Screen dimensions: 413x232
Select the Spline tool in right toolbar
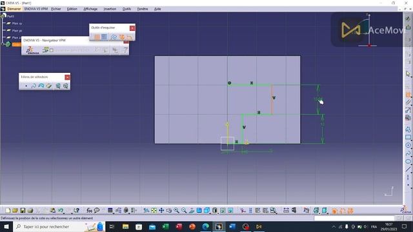pyautogui.click(x=408, y=153)
